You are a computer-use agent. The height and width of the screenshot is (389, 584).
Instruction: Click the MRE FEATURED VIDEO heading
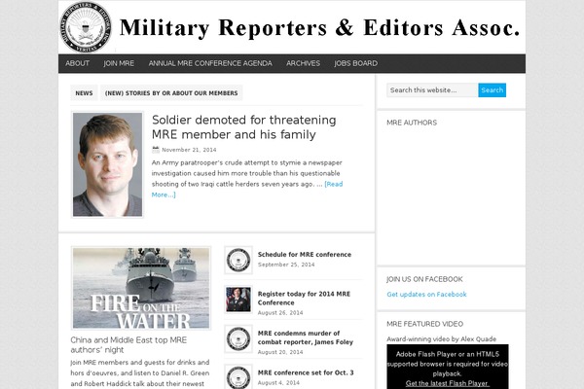tap(424, 324)
